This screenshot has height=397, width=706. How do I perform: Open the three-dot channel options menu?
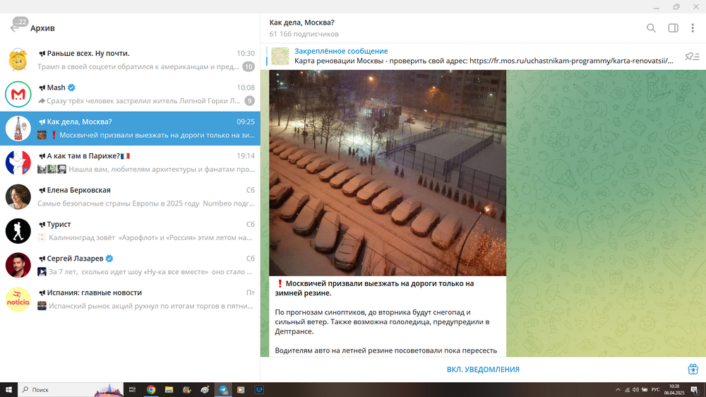(x=694, y=28)
